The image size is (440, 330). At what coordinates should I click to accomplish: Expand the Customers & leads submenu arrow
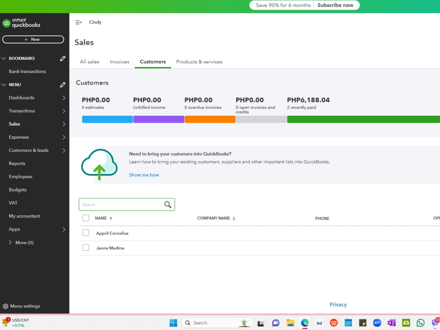[x=64, y=150]
